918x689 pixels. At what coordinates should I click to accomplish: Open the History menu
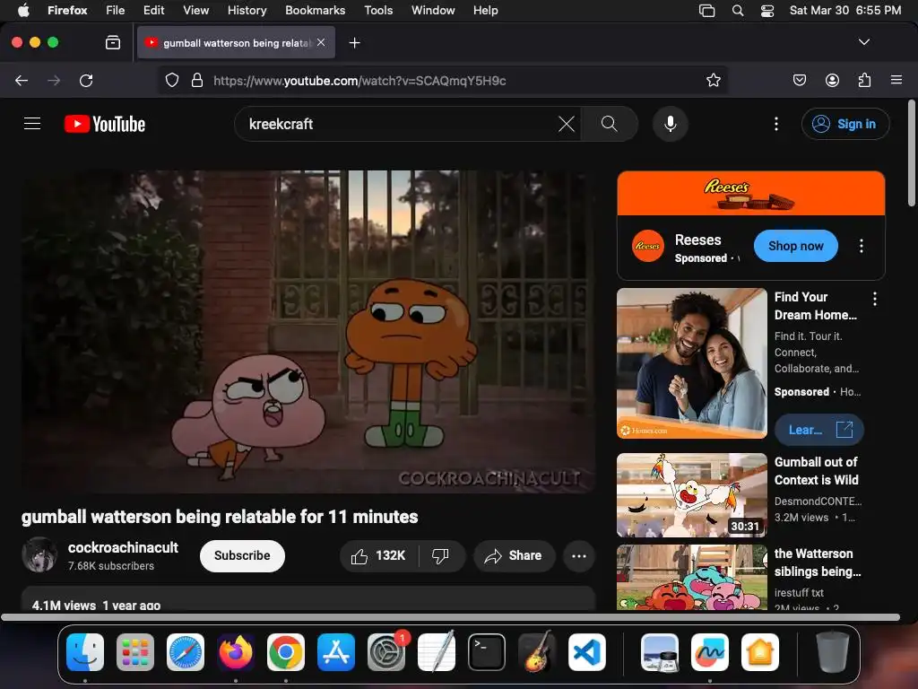pyautogui.click(x=247, y=10)
